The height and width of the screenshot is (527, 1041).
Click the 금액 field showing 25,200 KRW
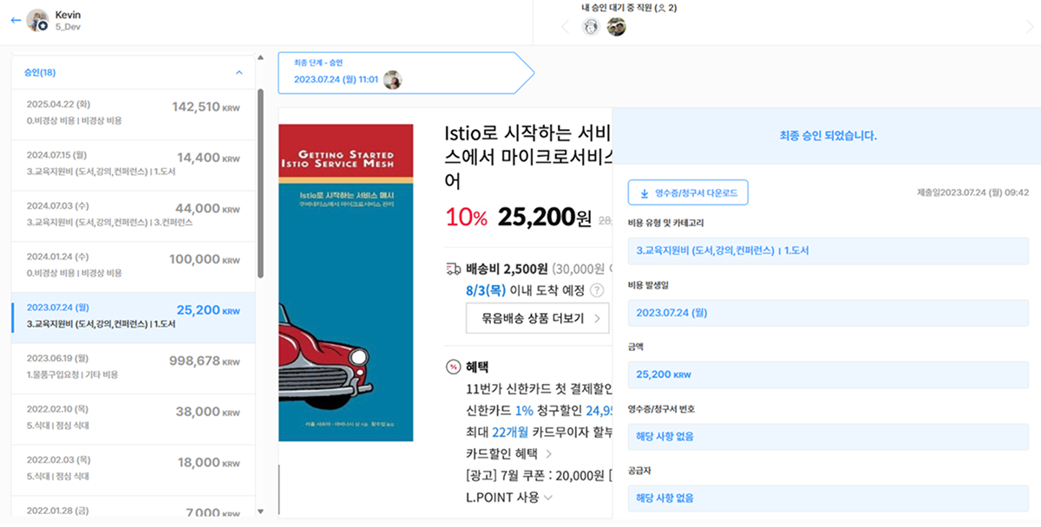828,374
